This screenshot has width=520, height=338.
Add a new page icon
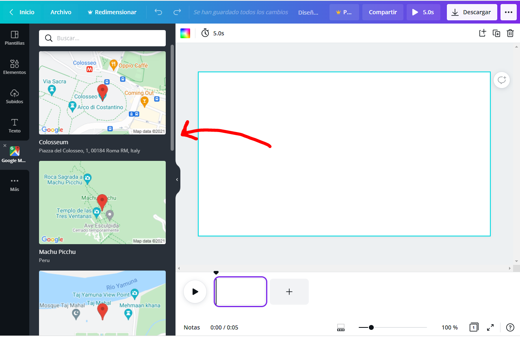(x=483, y=33)
